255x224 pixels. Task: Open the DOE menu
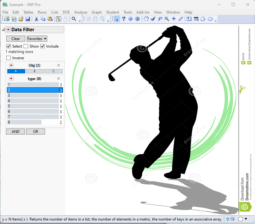(66, 12)
